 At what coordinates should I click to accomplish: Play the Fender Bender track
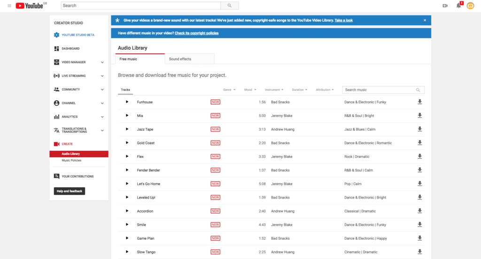point(127,170)
